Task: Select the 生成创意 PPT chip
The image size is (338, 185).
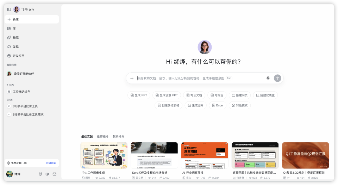Action: click(167, 95)
